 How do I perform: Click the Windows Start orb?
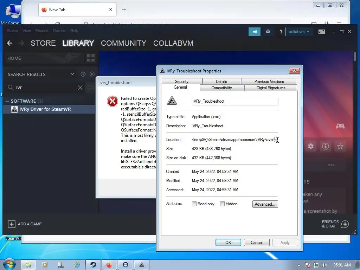tap(9, 264)
